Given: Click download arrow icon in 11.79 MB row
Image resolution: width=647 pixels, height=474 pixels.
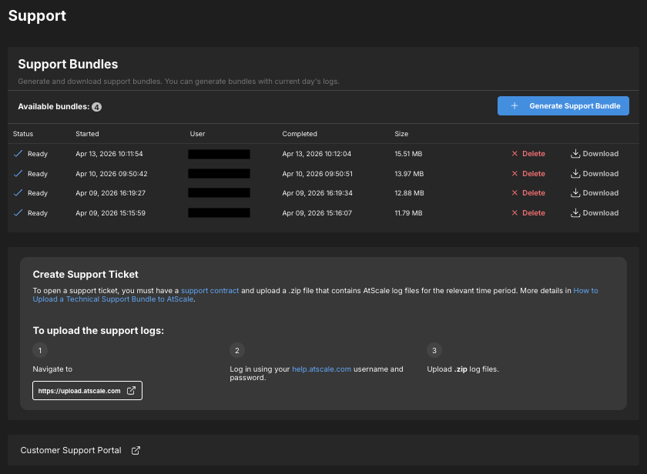Looking at the screenshot, I should point(575,213).
